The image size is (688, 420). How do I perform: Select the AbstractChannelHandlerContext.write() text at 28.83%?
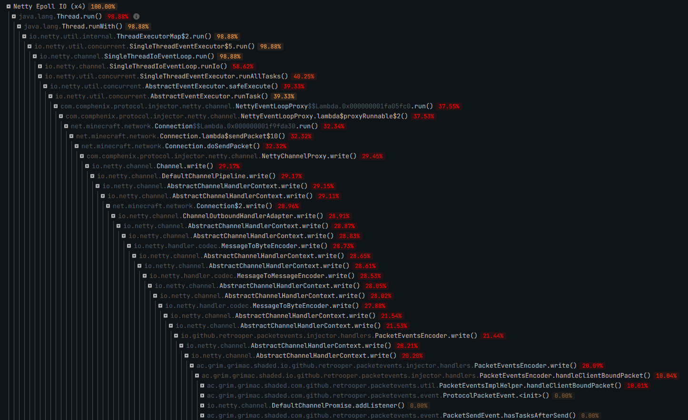tap(263, 236)
